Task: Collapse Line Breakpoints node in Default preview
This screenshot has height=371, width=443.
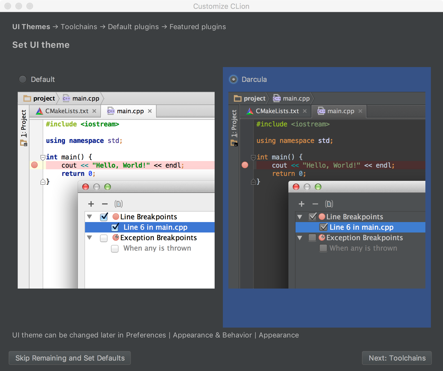Action: click(x=89, y=217)
